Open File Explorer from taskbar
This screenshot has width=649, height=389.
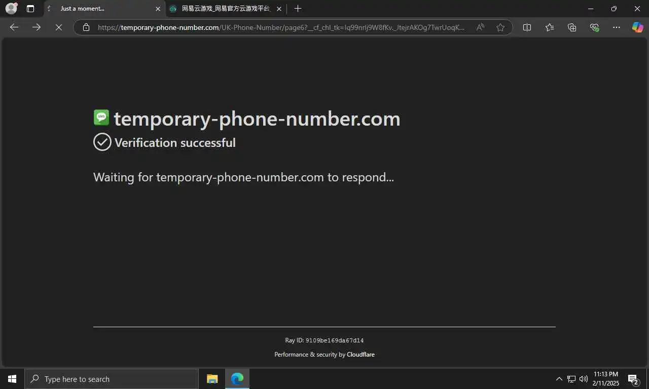pyautogui.click(x=212, y=379)
